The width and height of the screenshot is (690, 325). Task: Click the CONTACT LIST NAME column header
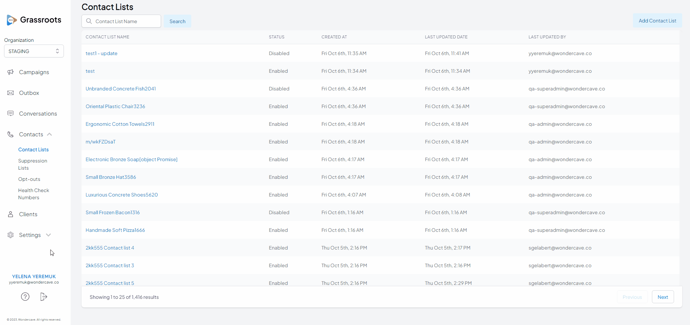[107, 37]
